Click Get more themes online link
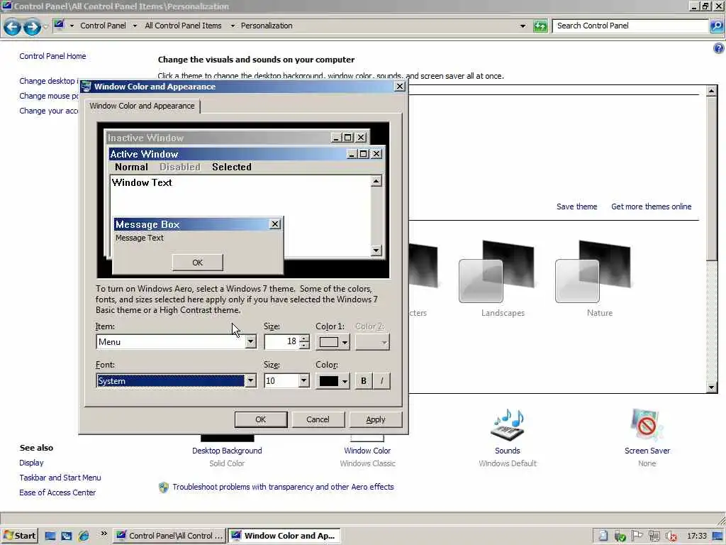This screenshot has height=545, width=726. (x=651, y=207)
